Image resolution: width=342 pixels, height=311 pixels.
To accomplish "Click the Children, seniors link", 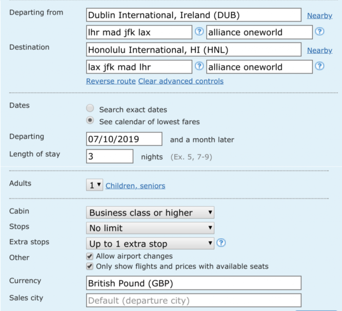I will [135, 185].
